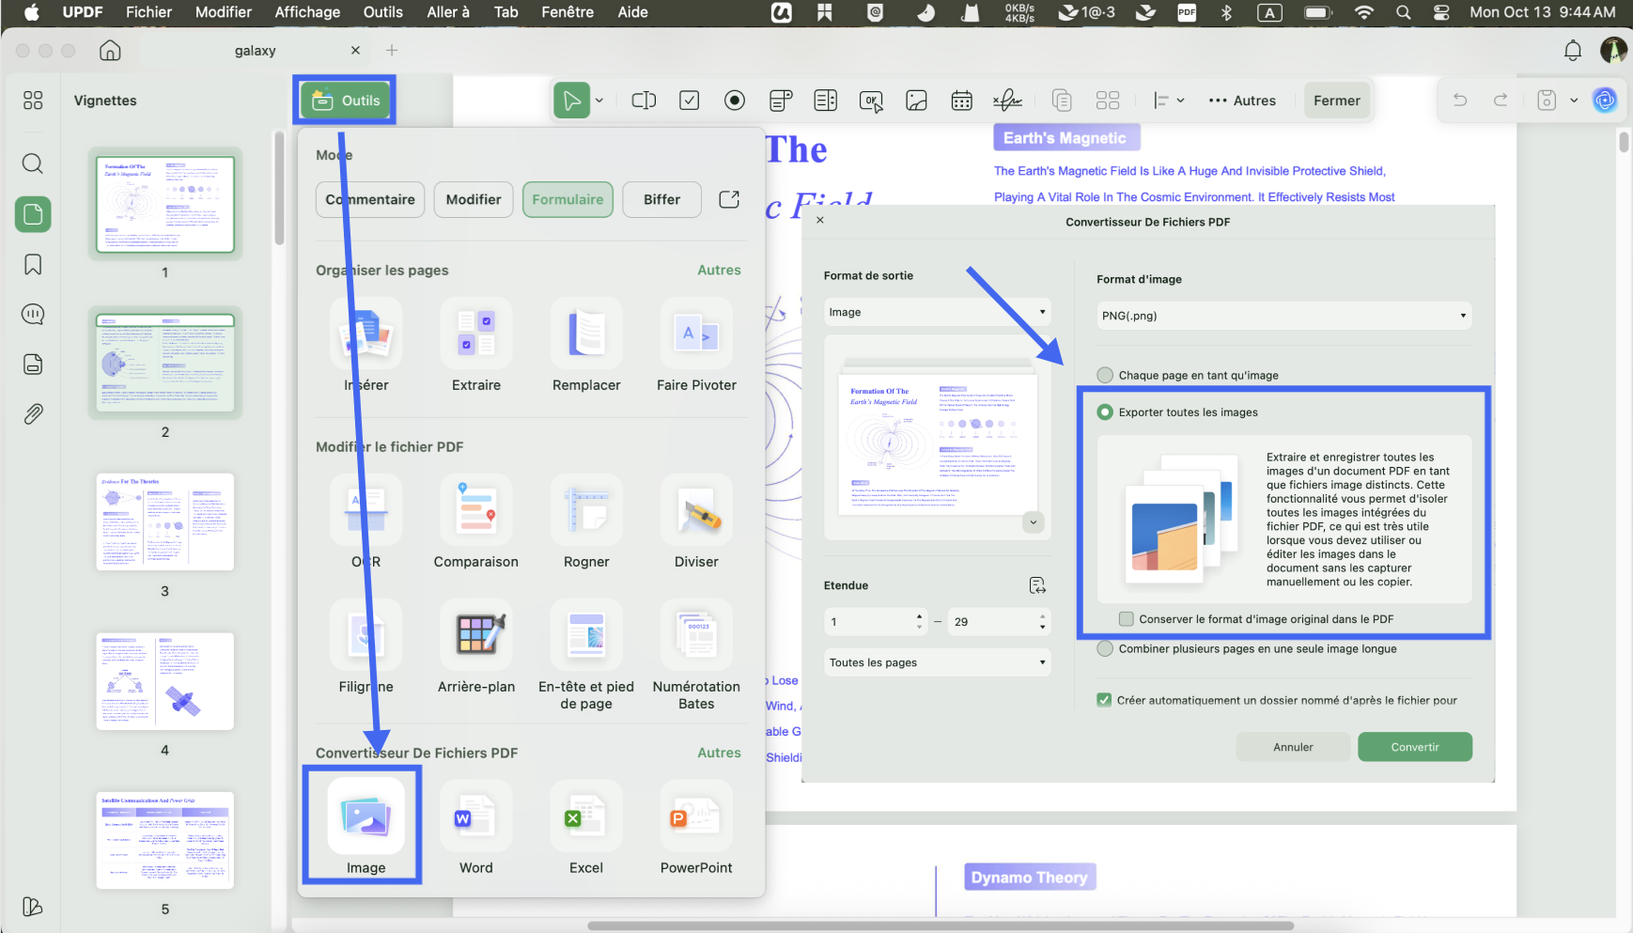This screenshot has height=933, width=1633.
Task: Open the Numérotation Bates tool
Action: coord(696,657)
